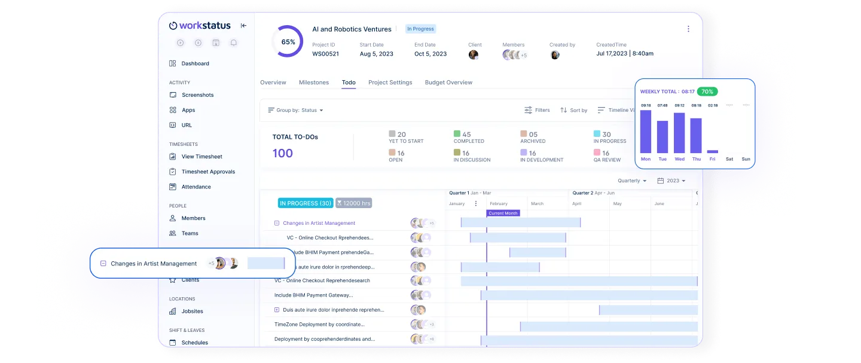Click the download icon below the logo
Viewport: 861px width, 363px height.
pyautogui.click(x=198, y=43)
